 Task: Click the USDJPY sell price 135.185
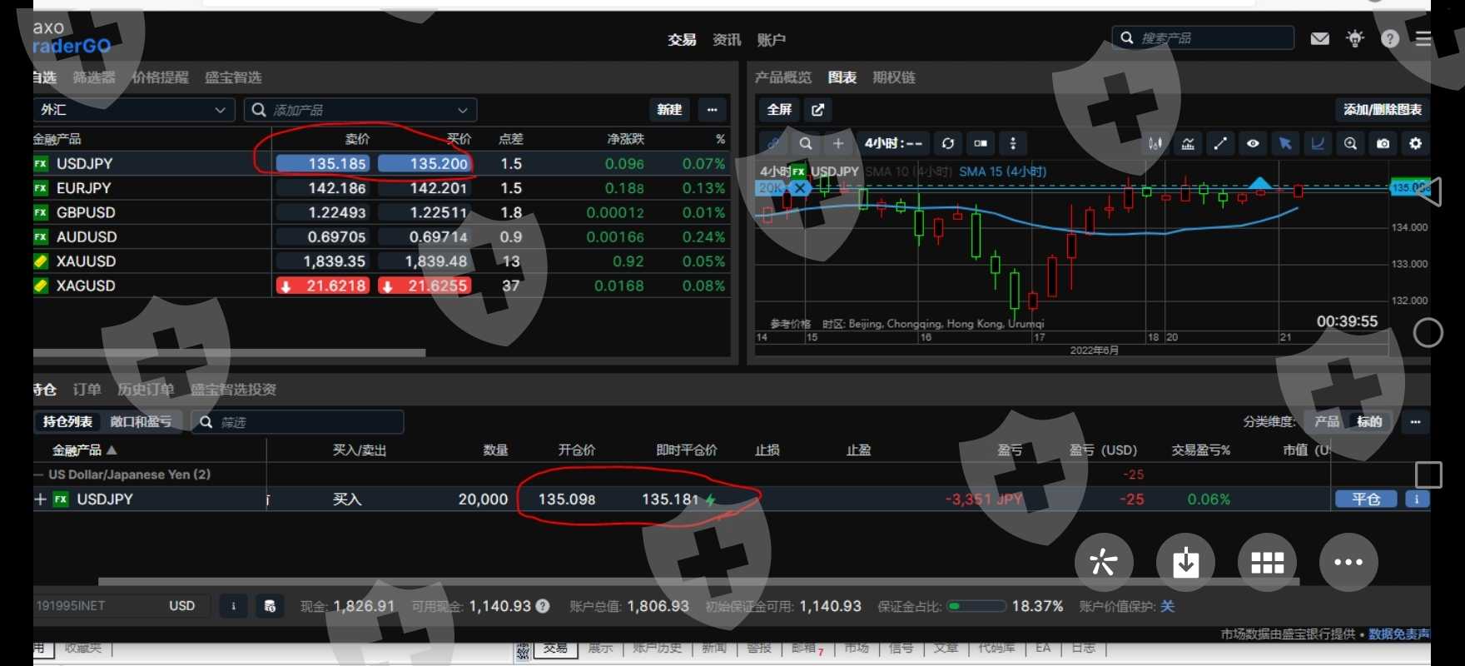click(x=323, y=164)
